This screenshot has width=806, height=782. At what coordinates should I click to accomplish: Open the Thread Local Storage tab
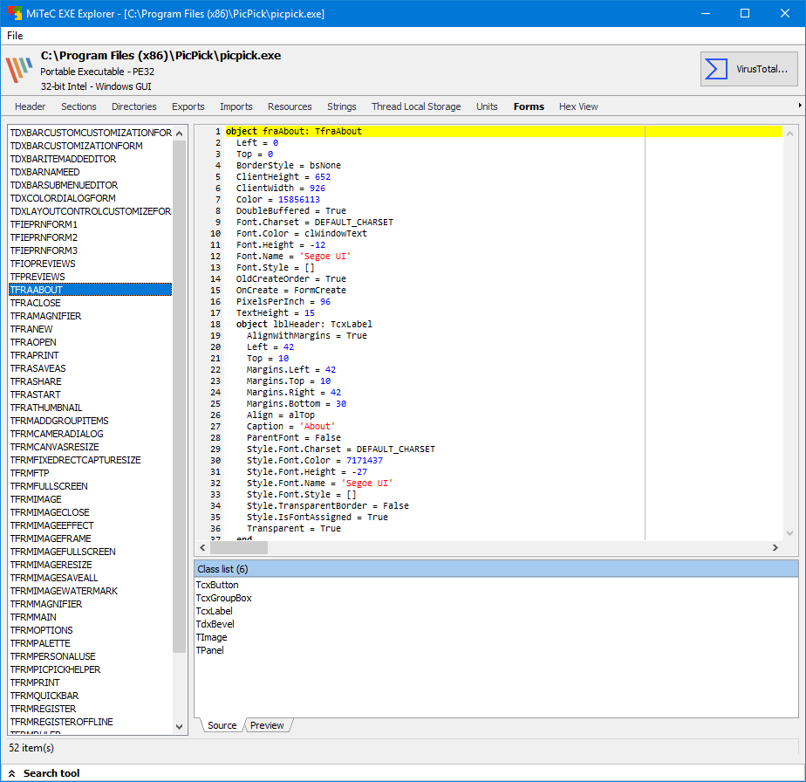click(416, 106)
